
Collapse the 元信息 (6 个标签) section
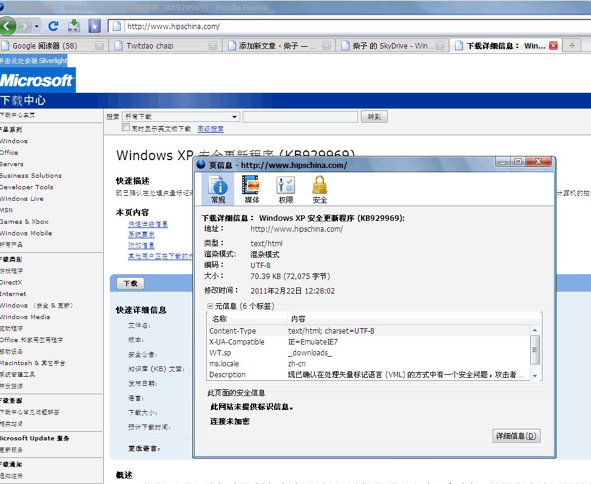coord(210,306)
